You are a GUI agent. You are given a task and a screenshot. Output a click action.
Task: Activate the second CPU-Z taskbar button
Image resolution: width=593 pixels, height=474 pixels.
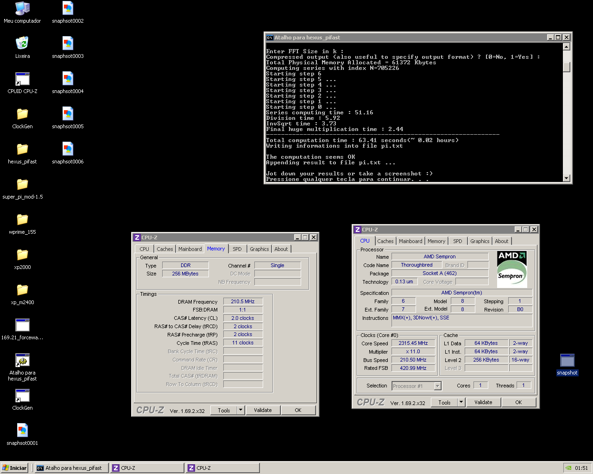tap(223, 468)
